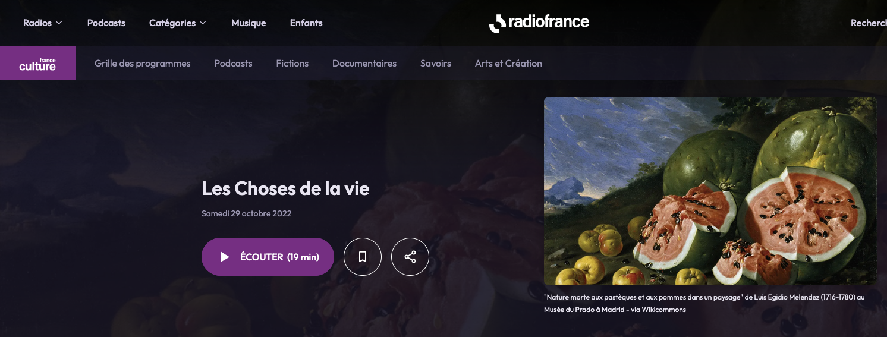The image size is (887, 337).
Task: Go to the Savoirs tab
Action: (436, 63)
